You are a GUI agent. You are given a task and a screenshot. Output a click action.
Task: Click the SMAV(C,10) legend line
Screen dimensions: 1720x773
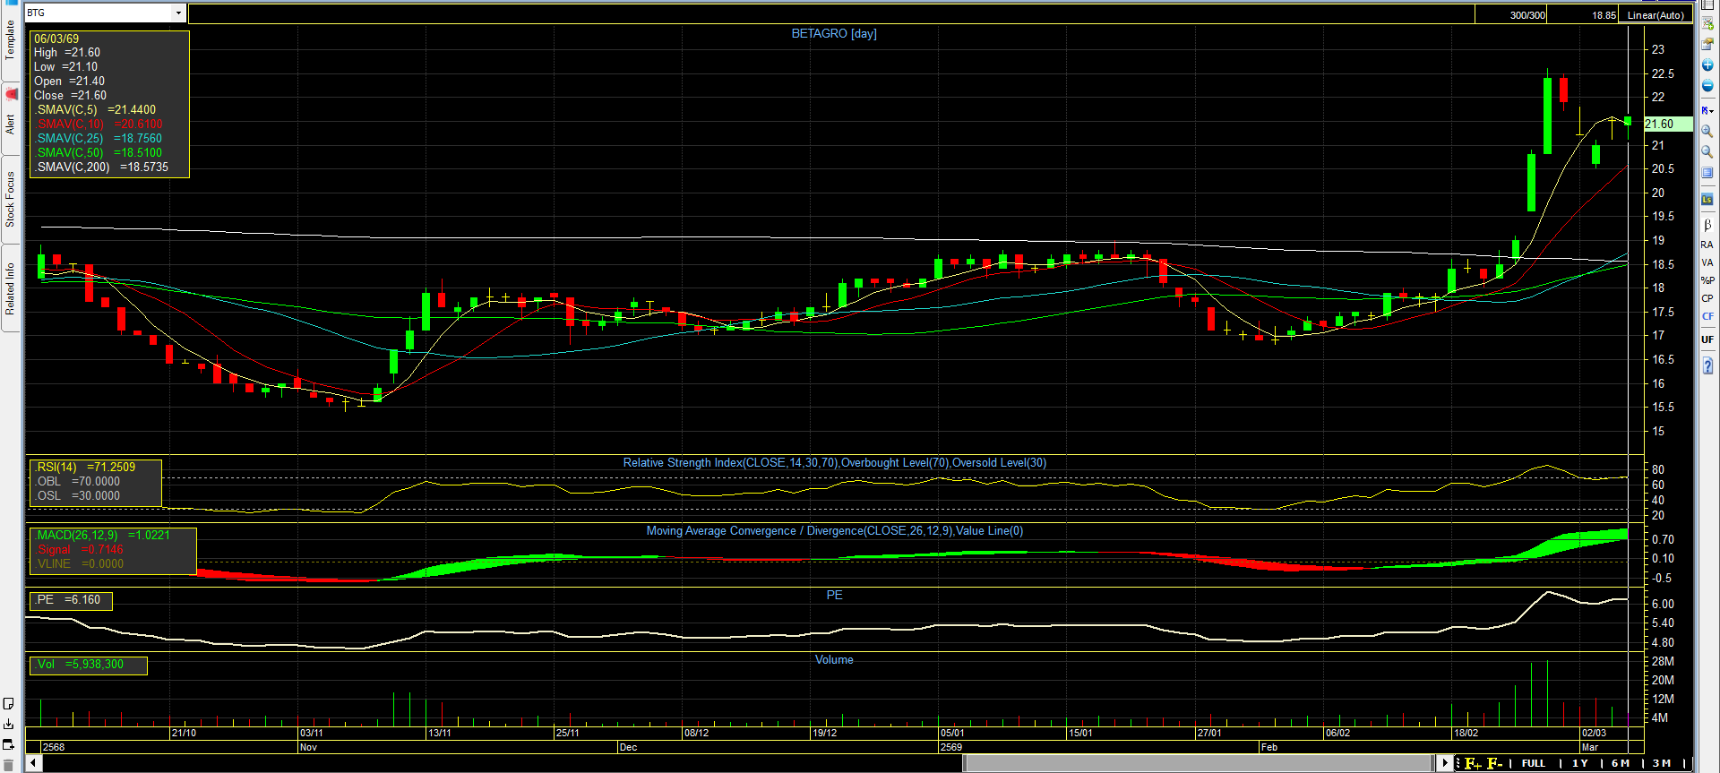click(x=99, y=125)
